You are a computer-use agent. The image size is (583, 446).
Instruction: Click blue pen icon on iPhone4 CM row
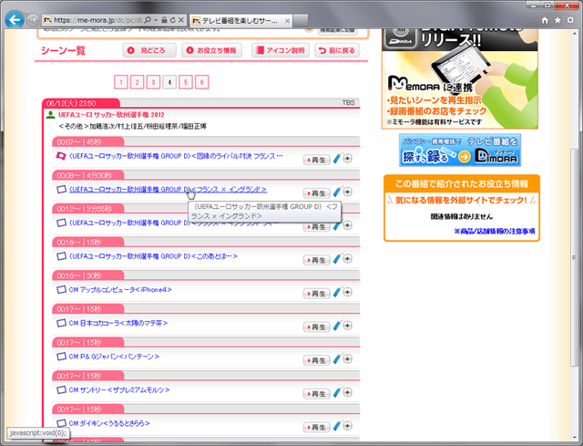tap(337, 292)
